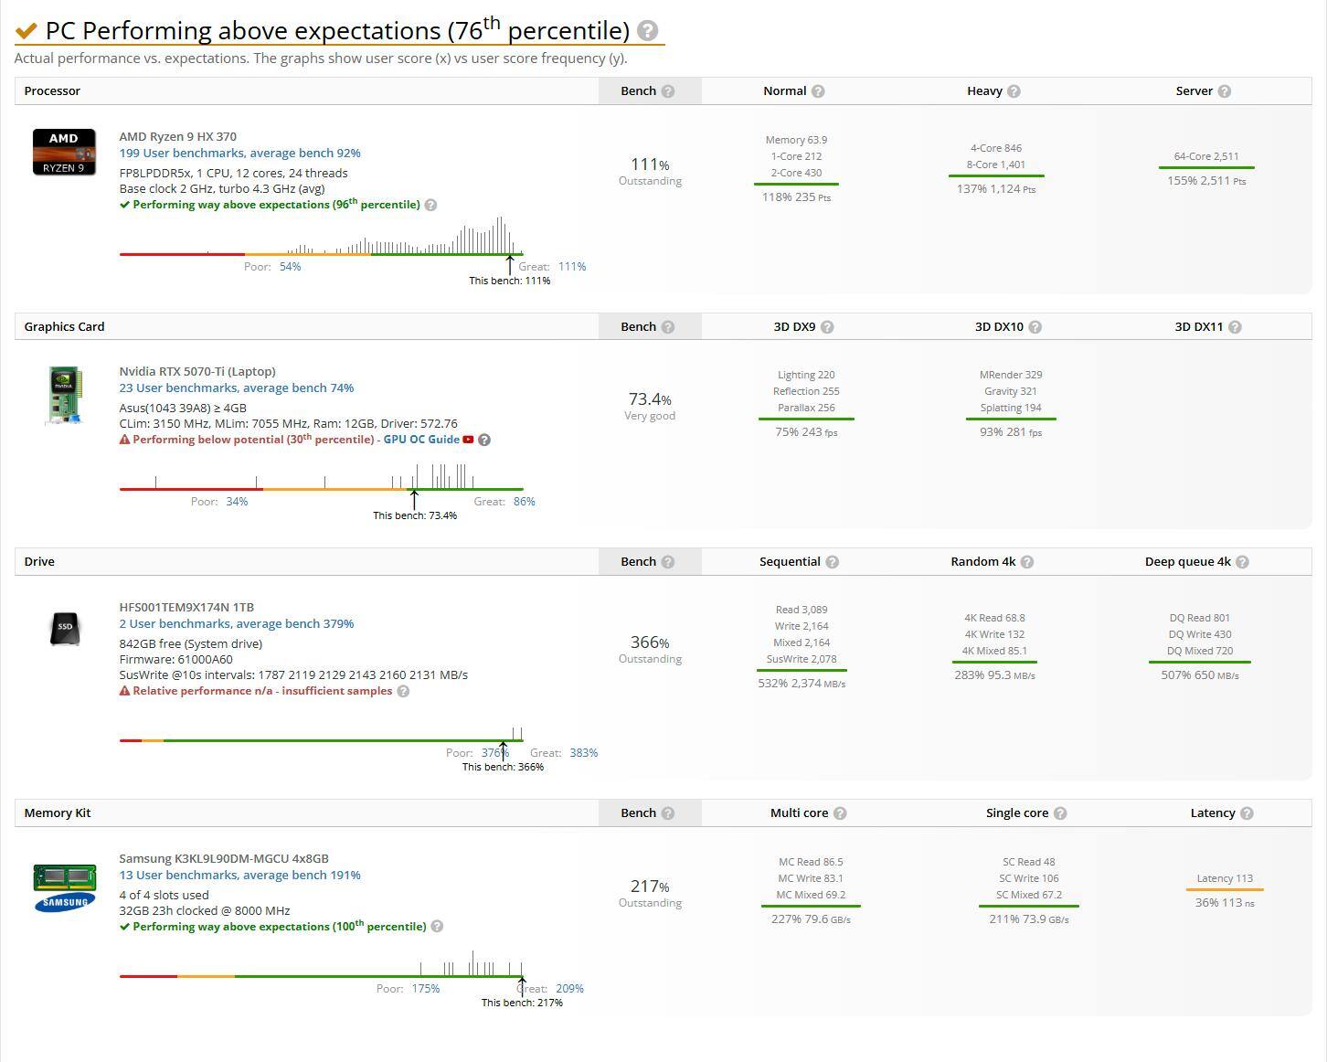The width and height of the screenshot is (1327, 1062).
Task: Click help icon next to Latency header
Action: [1247, 813]
